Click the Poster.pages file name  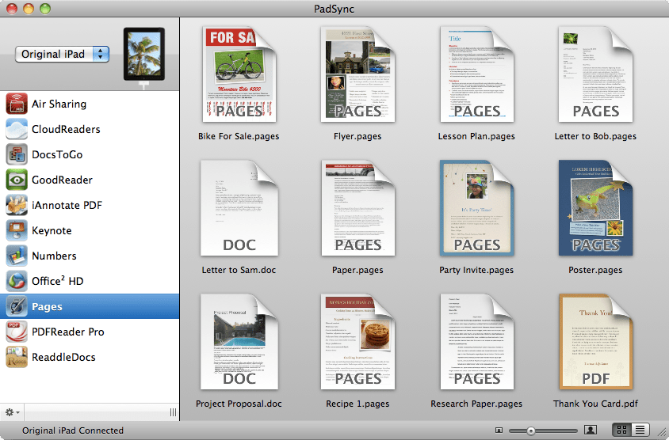click(595, 270)
